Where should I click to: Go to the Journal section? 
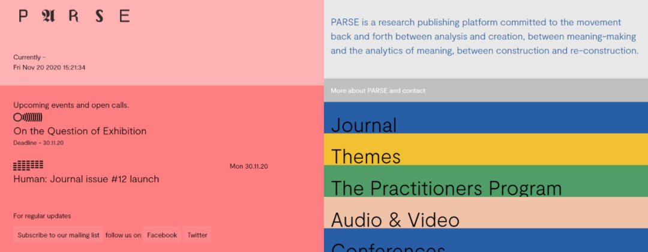486,118
